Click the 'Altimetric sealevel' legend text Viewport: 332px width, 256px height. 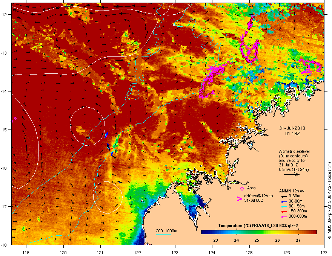294,151
